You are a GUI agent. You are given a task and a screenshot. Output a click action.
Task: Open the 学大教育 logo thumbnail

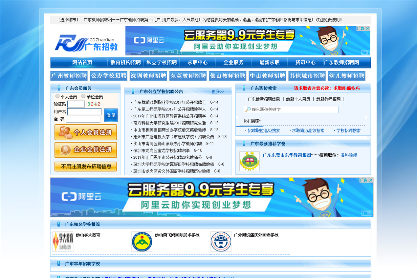click(63, 242)
